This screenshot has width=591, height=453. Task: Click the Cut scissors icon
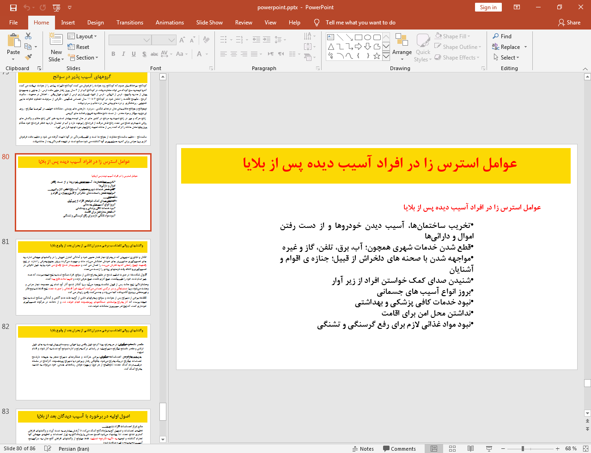[28, 36]
